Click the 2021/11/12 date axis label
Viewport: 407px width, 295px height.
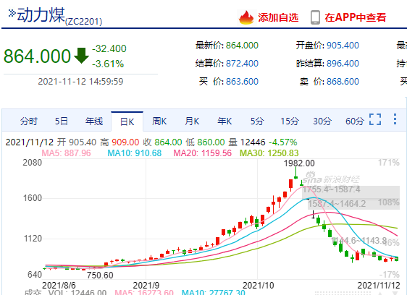pyautogui.click(x=379, y=286)
